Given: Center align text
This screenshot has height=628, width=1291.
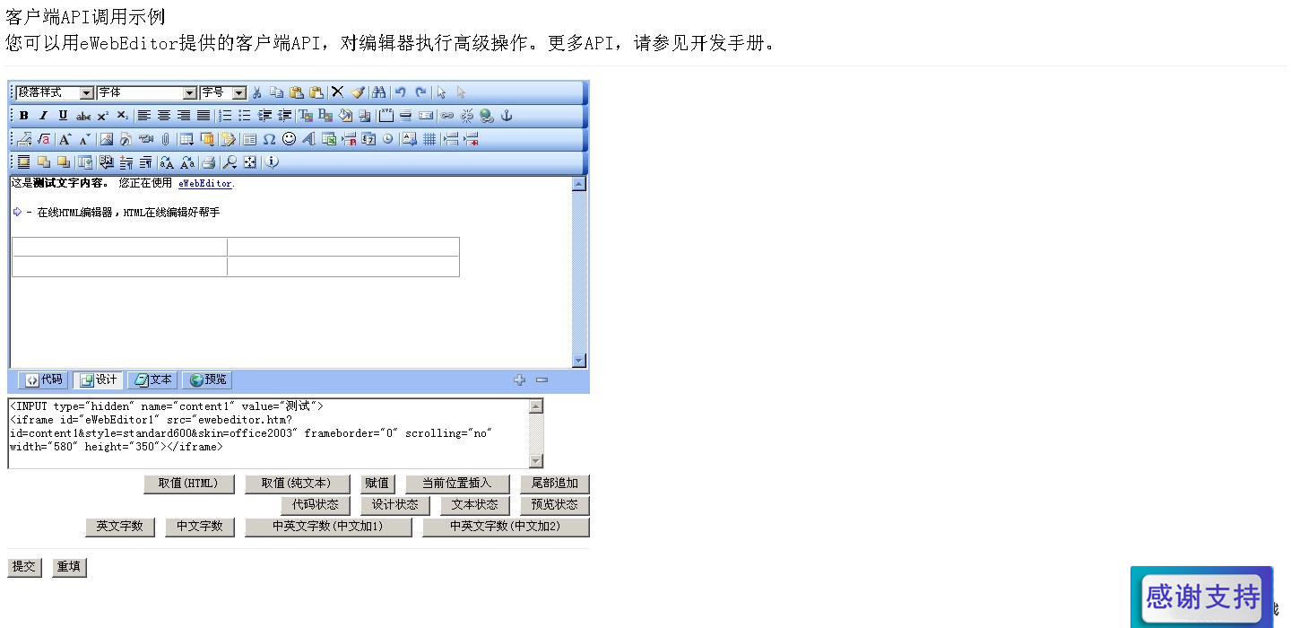Looking at the screenshot, I should pyautogui.click(x=164, y=116).
